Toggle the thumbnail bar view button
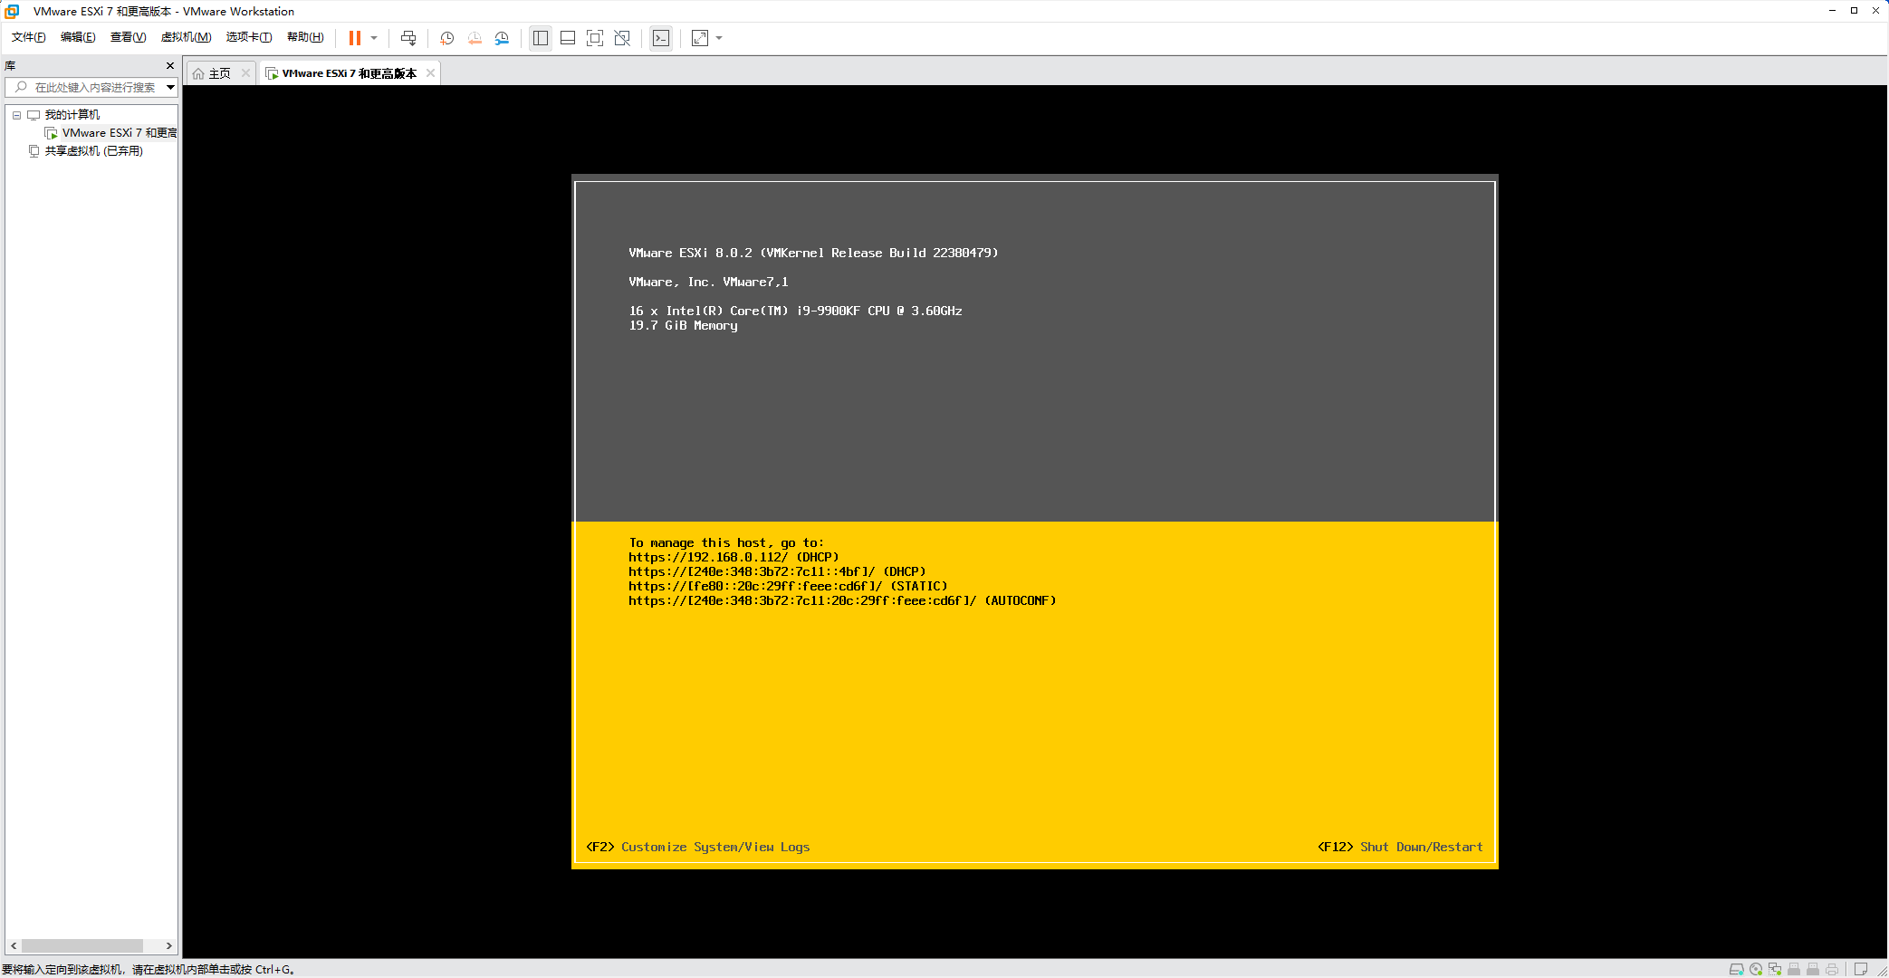Screen dimensions: 1889x978 (568, 38)
